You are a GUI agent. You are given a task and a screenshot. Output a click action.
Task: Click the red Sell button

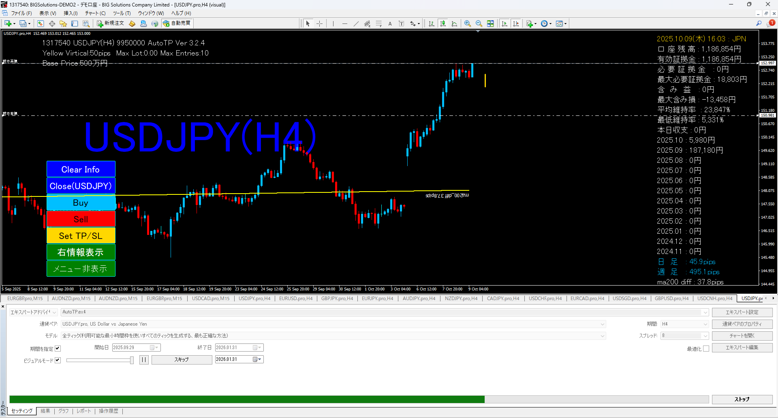[81, 219]
